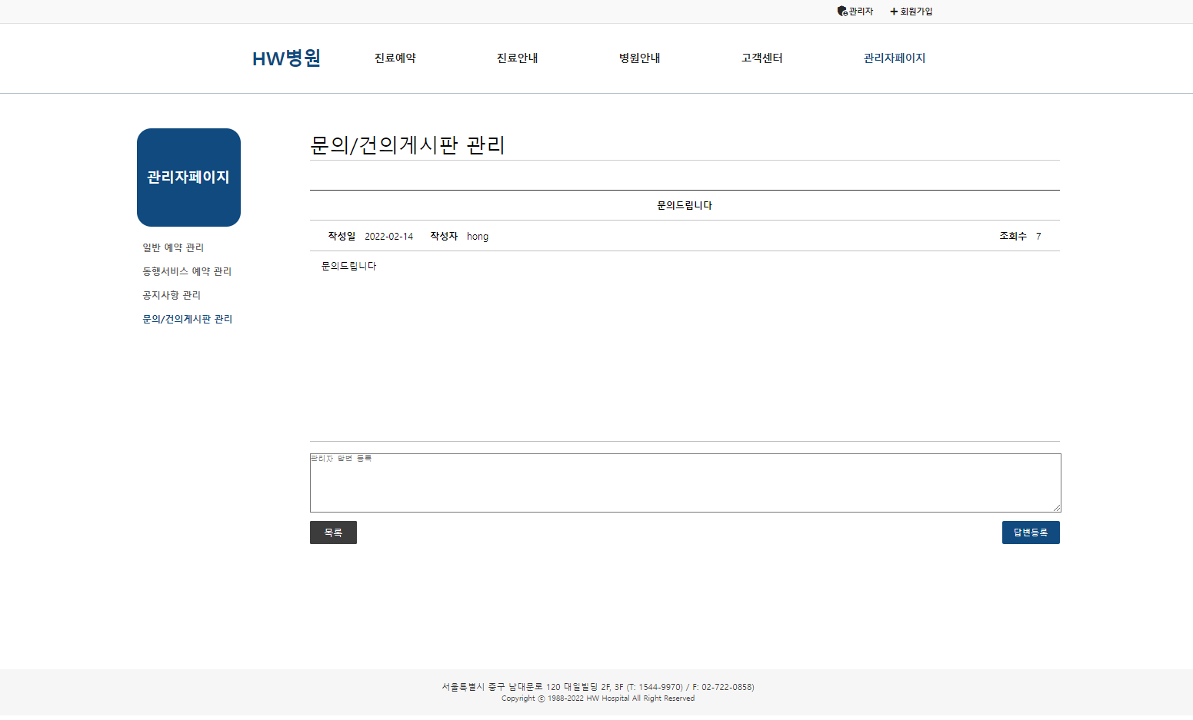Select 문의/건의게시판 관리 in the sidebar
Image resolution: width=1193 pixels, height=720 pixels.
(187, 319)
